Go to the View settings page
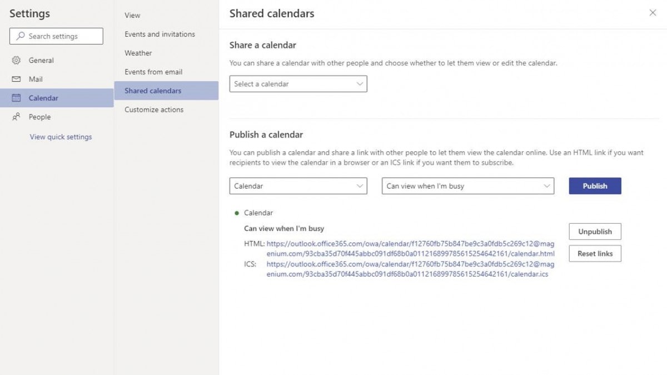 tap(131, 15)
